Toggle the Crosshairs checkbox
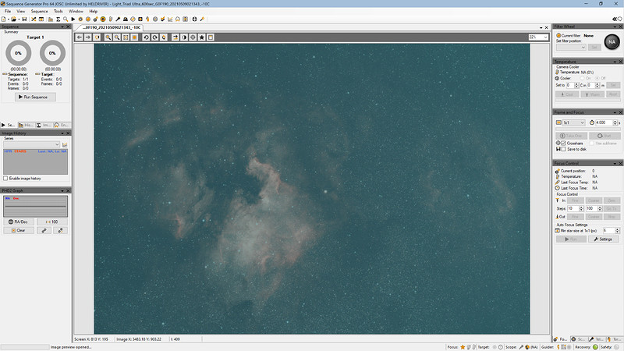Viewport: 624px width, 351px height. (563, 143)
